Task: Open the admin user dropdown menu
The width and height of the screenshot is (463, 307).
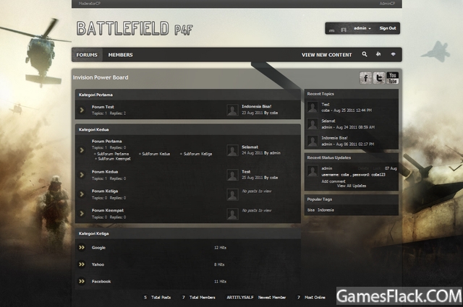Action: pos(362,28)
